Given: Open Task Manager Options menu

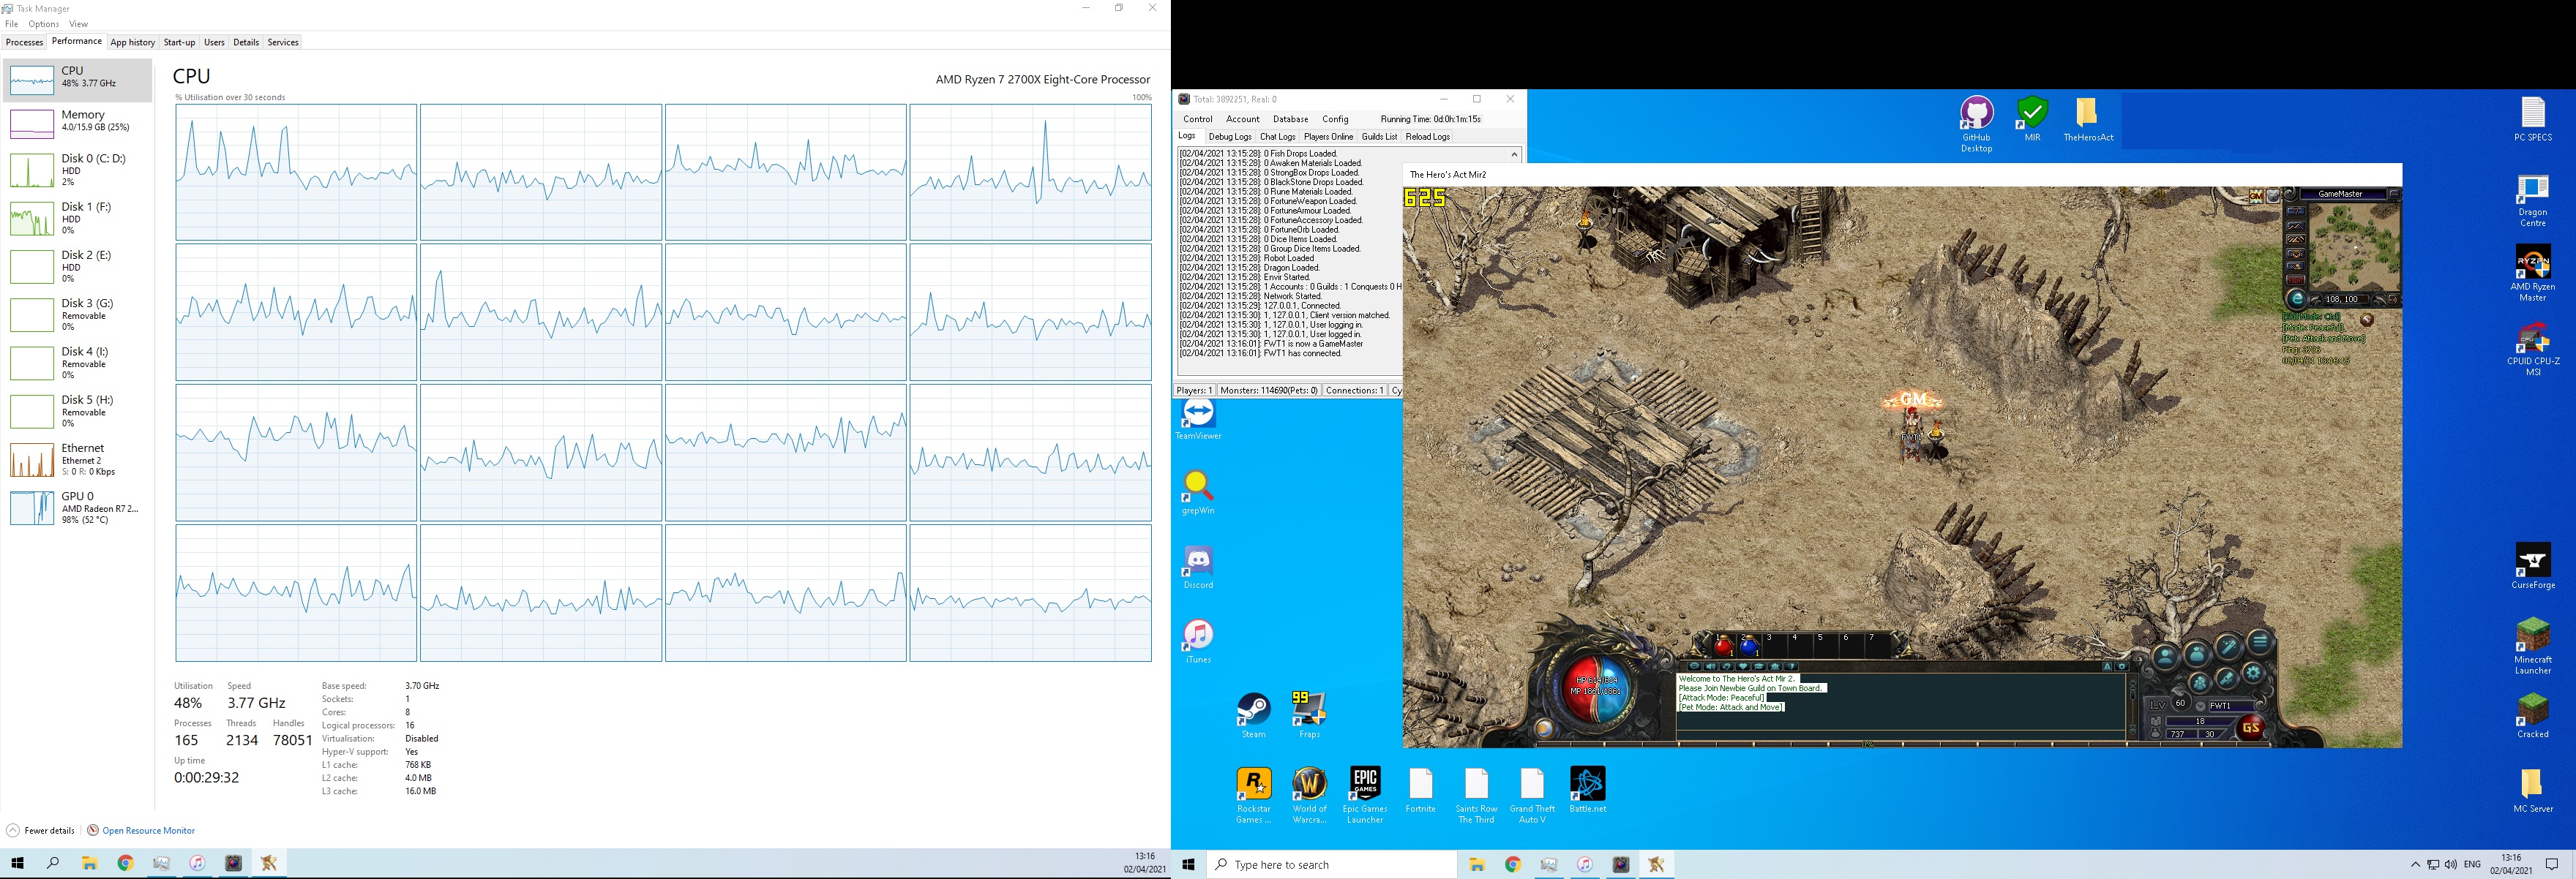Looking at the screenshot, I should click(x=44, y=24).
